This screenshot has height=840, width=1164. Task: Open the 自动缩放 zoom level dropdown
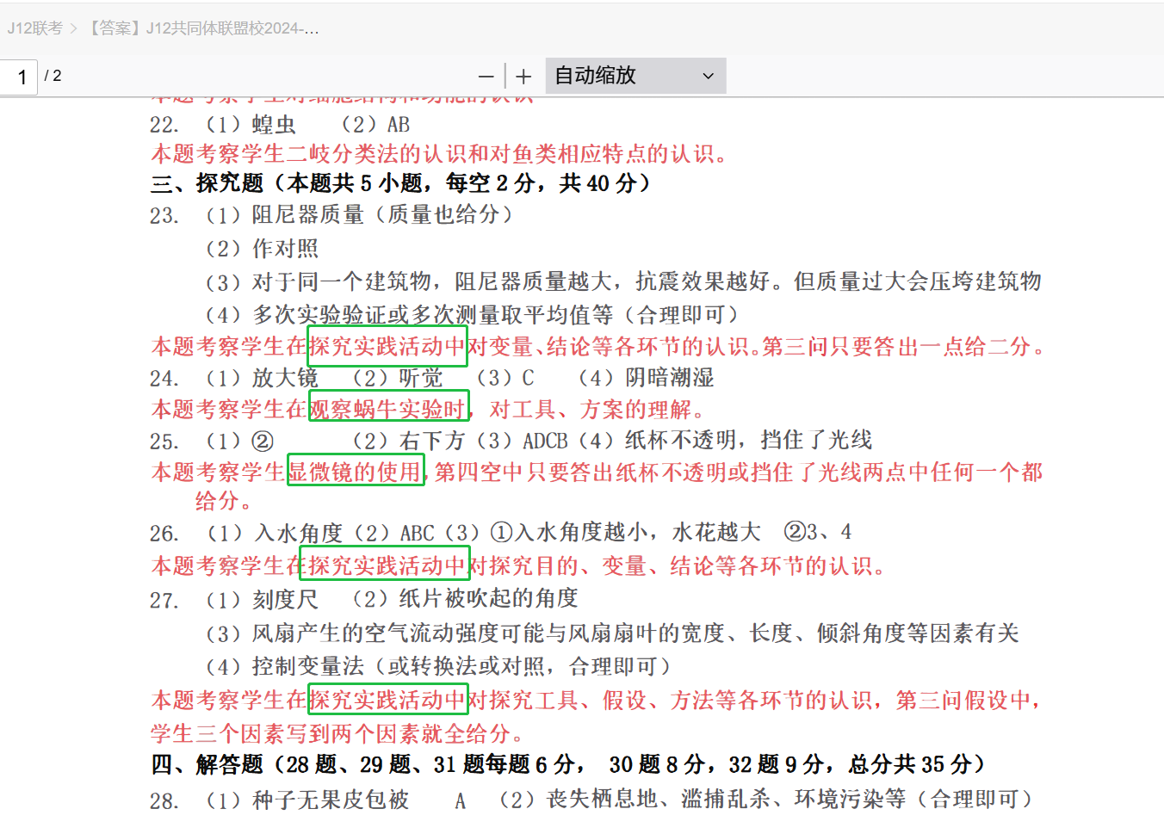pyautogui.click(x=635, y=76)
